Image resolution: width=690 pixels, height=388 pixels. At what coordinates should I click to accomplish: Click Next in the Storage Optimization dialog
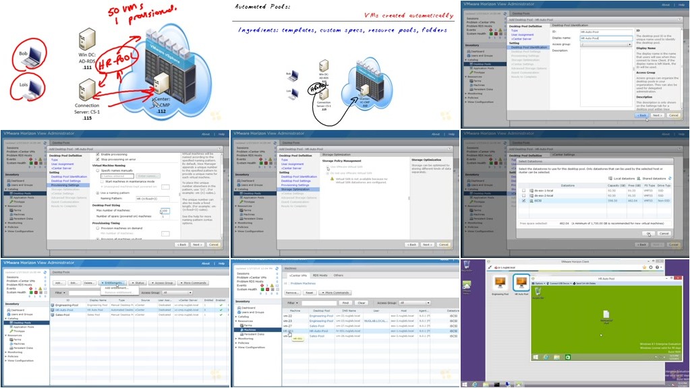tap(427, 245)
